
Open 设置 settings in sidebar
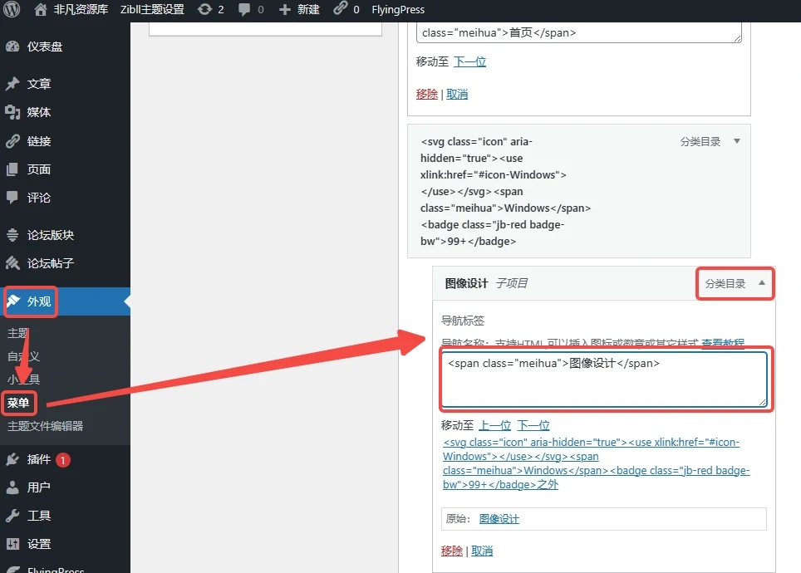click(38, 544)
